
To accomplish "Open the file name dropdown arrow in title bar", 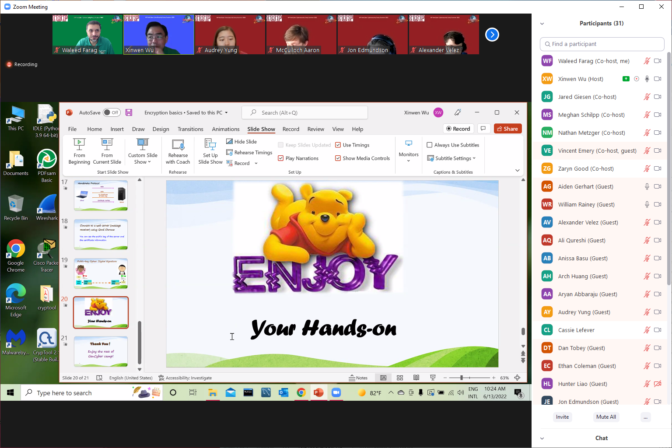I will click(226, 112).
